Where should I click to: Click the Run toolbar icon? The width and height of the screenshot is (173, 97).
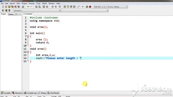68,7
